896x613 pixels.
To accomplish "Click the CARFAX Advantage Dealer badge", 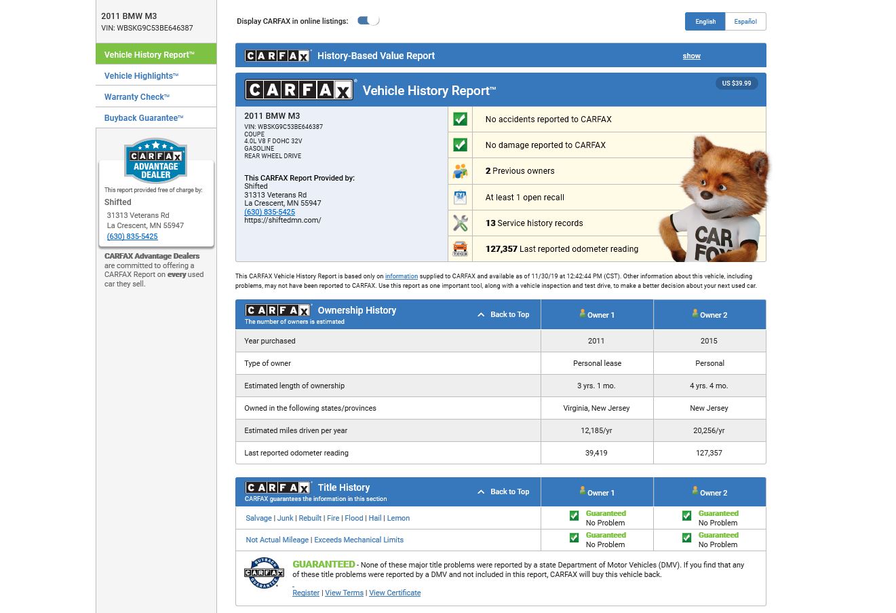I will (155, 161).
